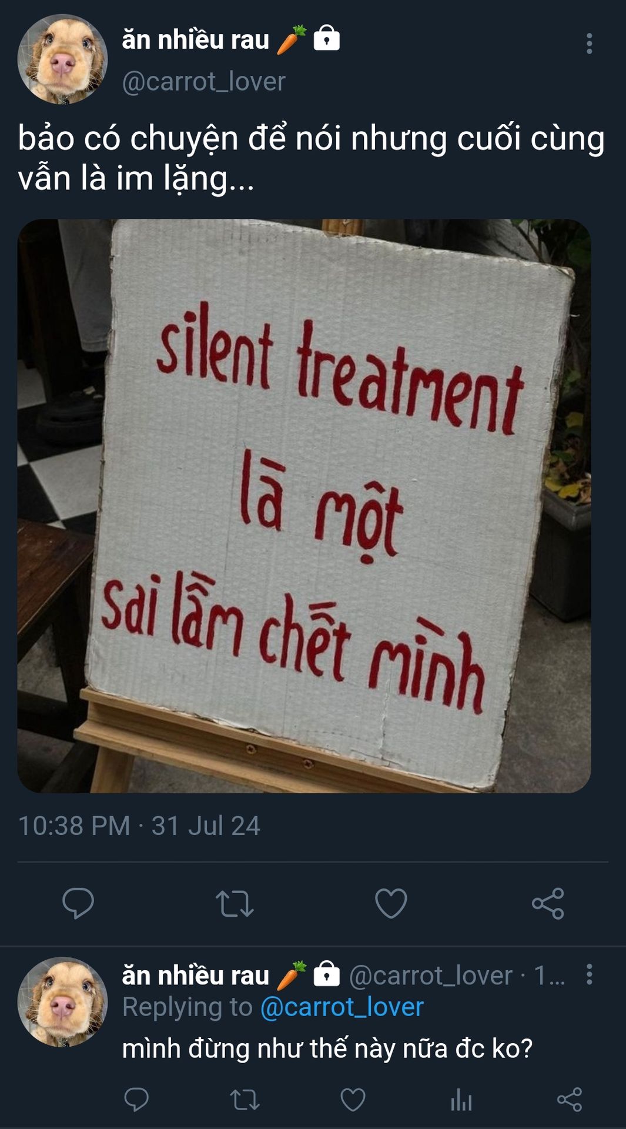Tap the reply author's puppy avatar
This screenshot has height=1129, width=626.
point(62,1002)
